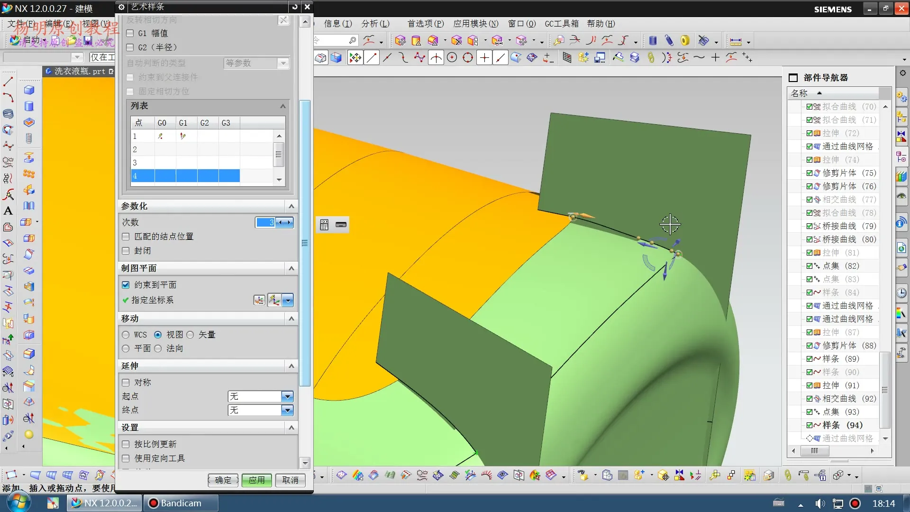Click the 应用 button
The width and height of the screenshot is (910, 512).
(256, 480)
